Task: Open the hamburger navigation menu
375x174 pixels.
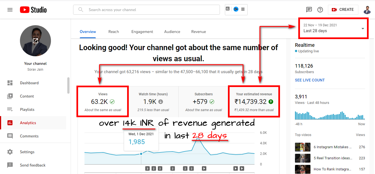Action: [x=10, y=10]
